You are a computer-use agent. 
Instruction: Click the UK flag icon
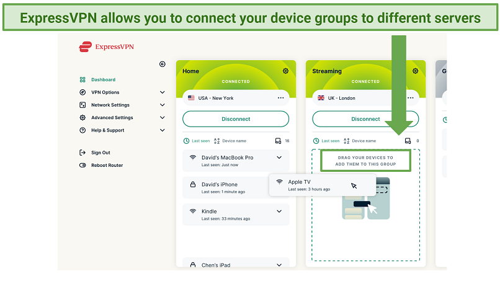point(321,98)
